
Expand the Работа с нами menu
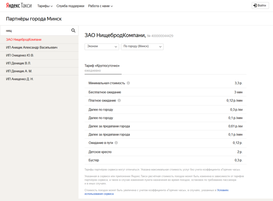pos(100,6)
